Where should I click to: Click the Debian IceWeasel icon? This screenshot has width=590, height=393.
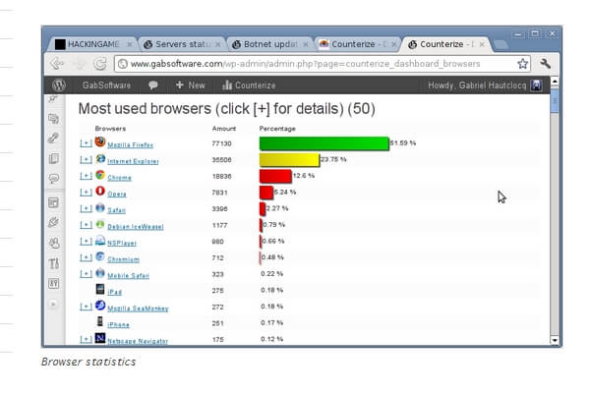click(x=100, y=224)
